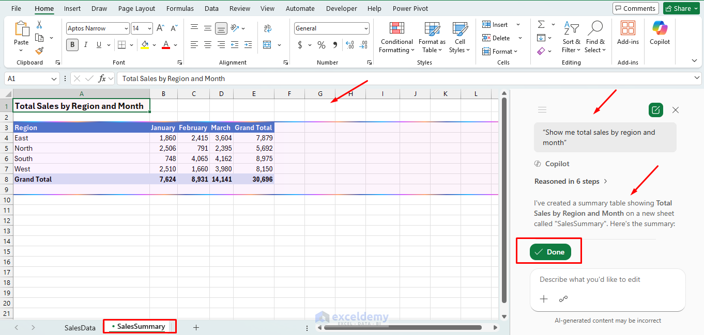Viewport: 704px width, 335px height.
Task: Open the Copilot pane hamburger menu
Action: (542, 109)
